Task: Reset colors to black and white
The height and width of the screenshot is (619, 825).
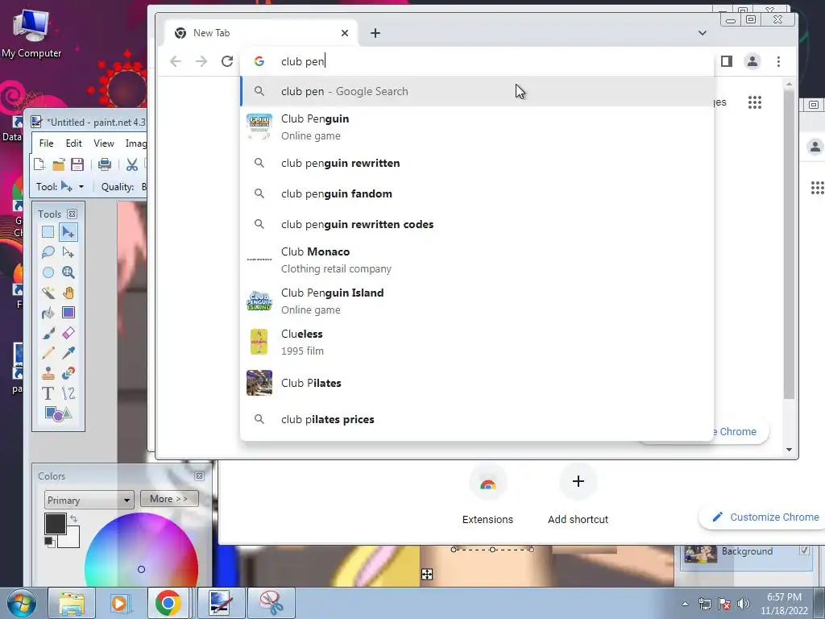Action: point(49,542)
